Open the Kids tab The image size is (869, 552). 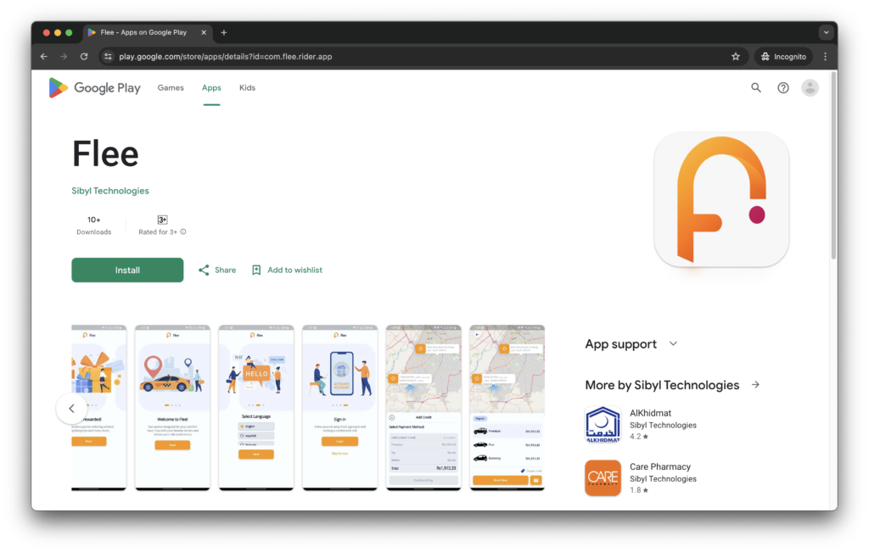coord(247,87)
